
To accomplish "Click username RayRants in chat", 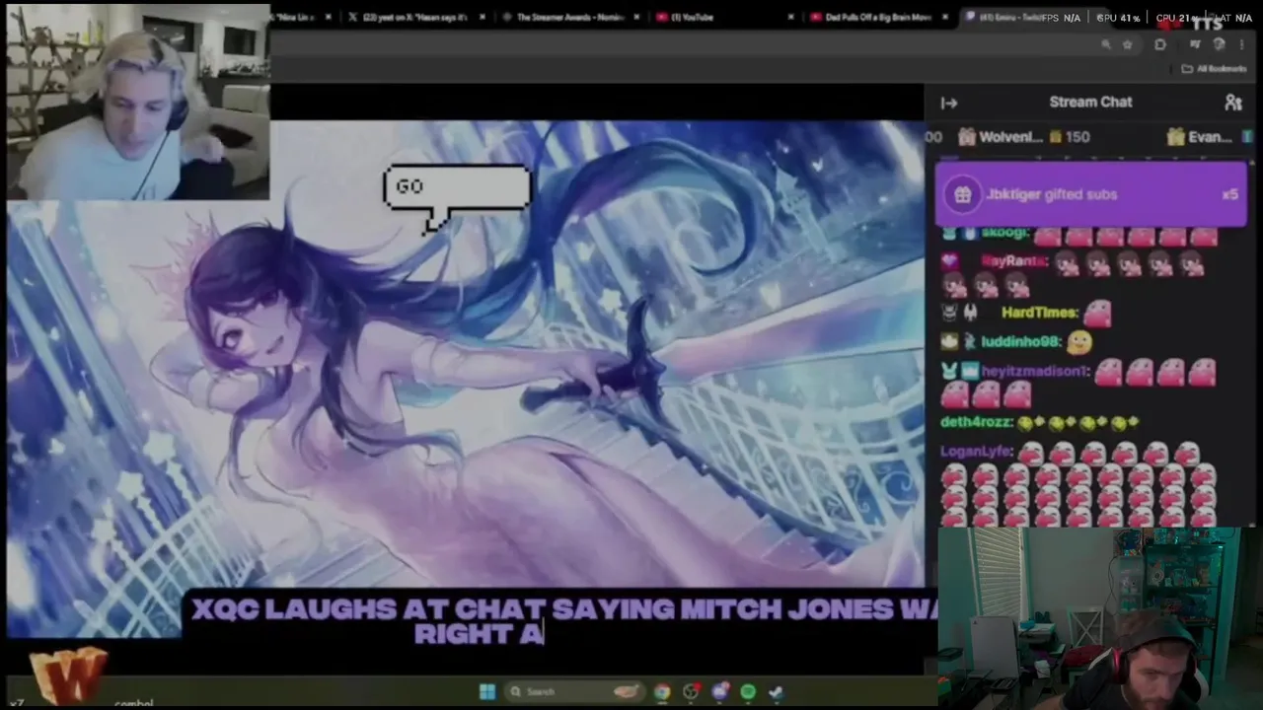I will (x=1014, y=261).
